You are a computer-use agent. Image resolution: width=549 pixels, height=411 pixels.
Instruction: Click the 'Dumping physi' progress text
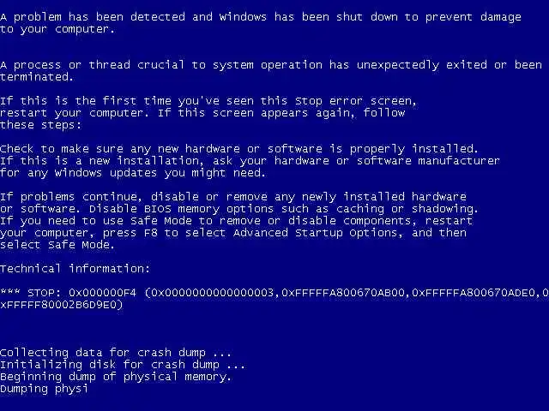(44, 389)
